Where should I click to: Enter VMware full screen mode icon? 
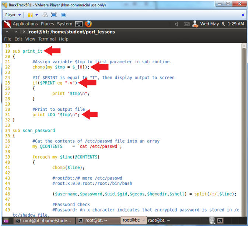[54, 15]
